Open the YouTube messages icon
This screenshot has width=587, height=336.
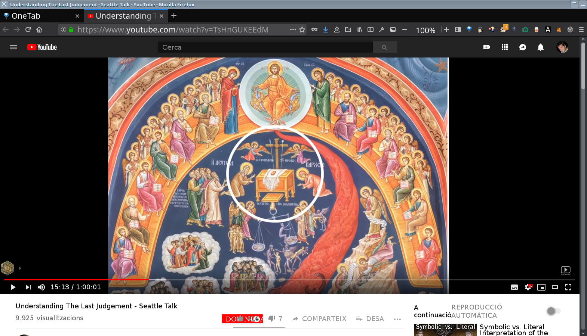click(523, 47)
